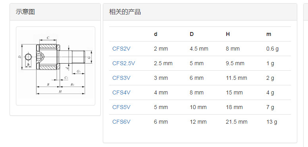The height and width of the screenshot is (147, 308).
Task: Click the m column header
Action: point(269,34)
